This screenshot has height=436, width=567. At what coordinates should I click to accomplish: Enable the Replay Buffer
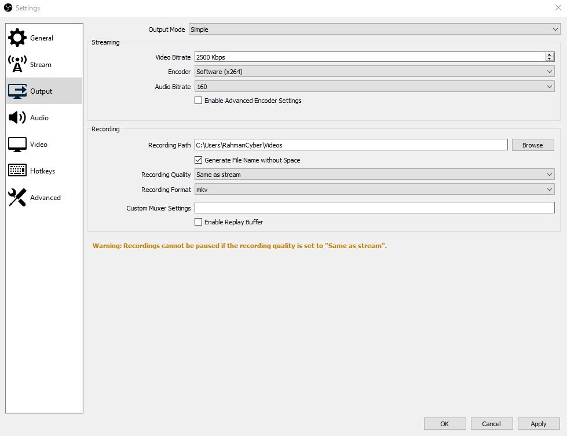coord(199,221)
